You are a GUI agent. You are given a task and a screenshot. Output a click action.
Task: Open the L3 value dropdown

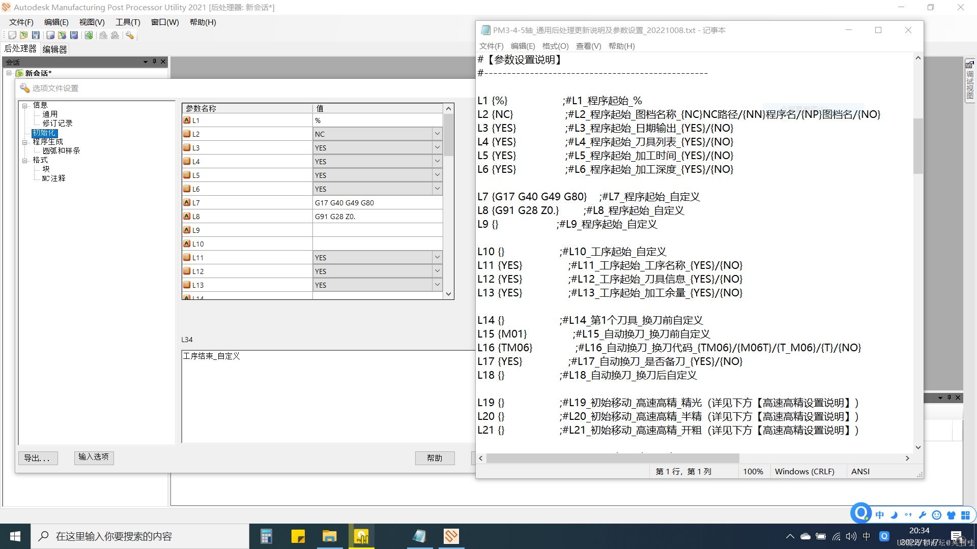437,147
